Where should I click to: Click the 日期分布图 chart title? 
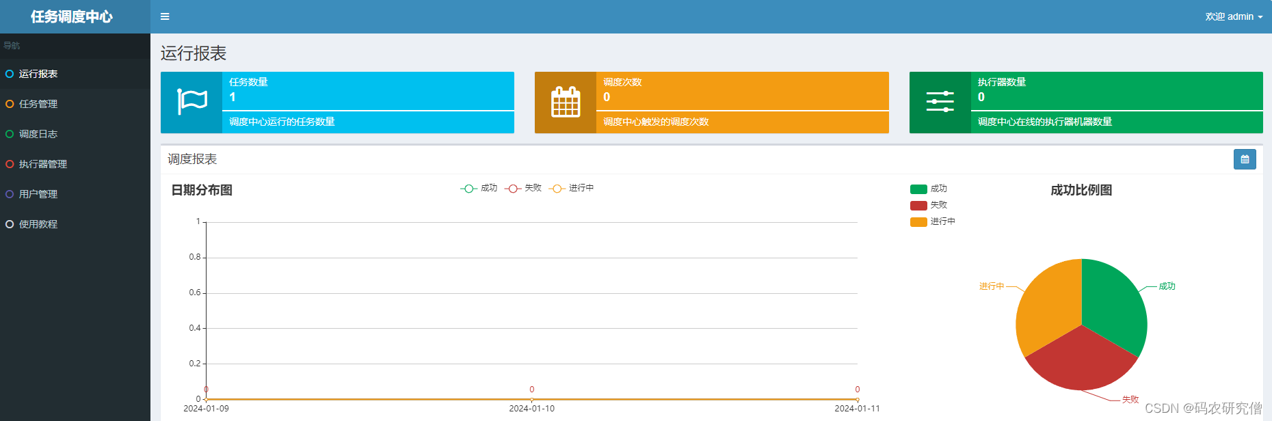[202, 190]
